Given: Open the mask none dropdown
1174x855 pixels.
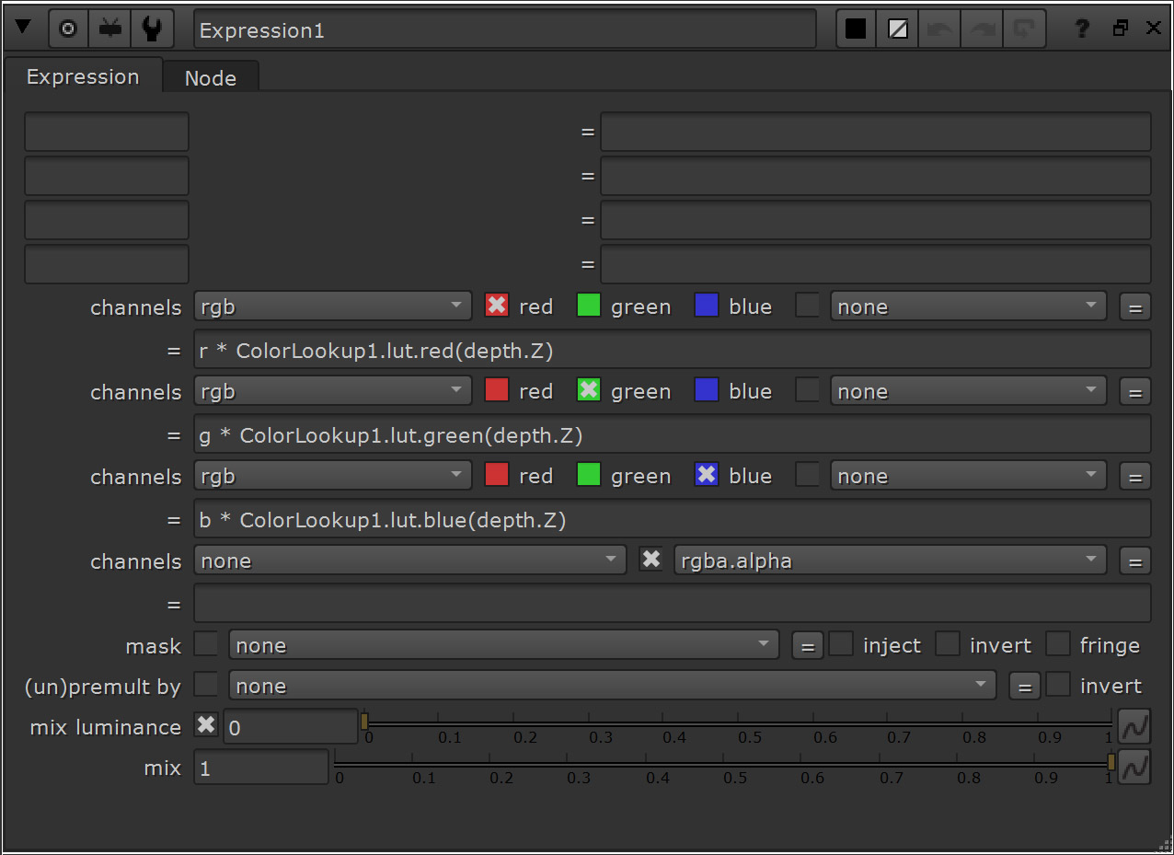Looking at the screenshot, I should tap(503, 644).
